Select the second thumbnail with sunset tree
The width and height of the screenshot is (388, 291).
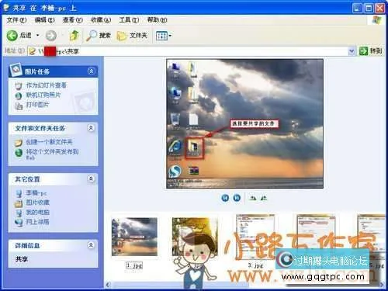pos(195,237)
